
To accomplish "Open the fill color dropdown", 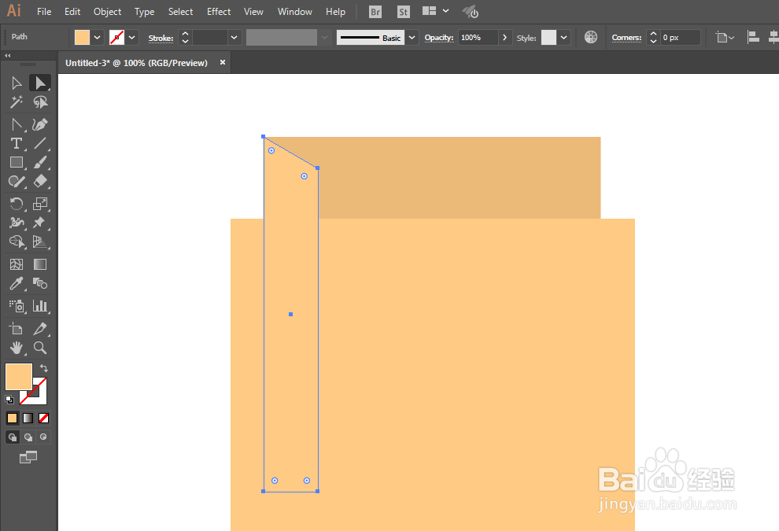I will (98, 37).
